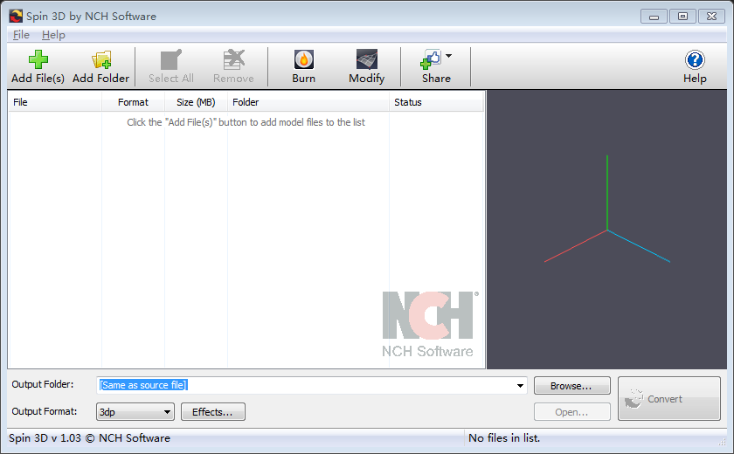The width and height of the screenshot is (734, 454).
Task: Open the File menu
Action: 21,35
